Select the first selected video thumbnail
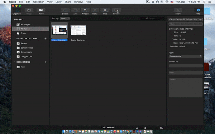The width and height of the screenshot is (215, 134). (59, 30)
